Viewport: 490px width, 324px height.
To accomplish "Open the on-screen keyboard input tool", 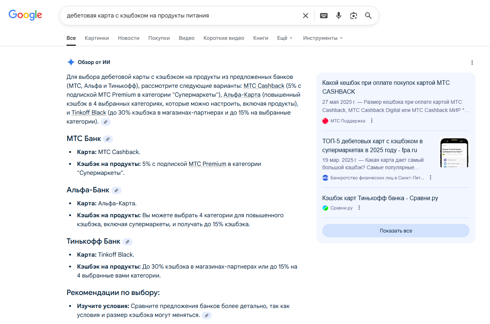I will 324,16.
